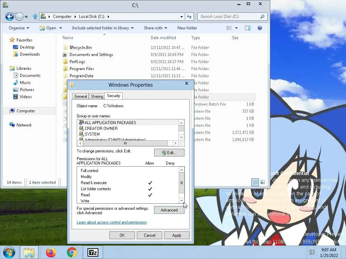The image size is (346, 259).
Task: Open 7-Zip from the taskbar
Action: (x=93, y=252)
